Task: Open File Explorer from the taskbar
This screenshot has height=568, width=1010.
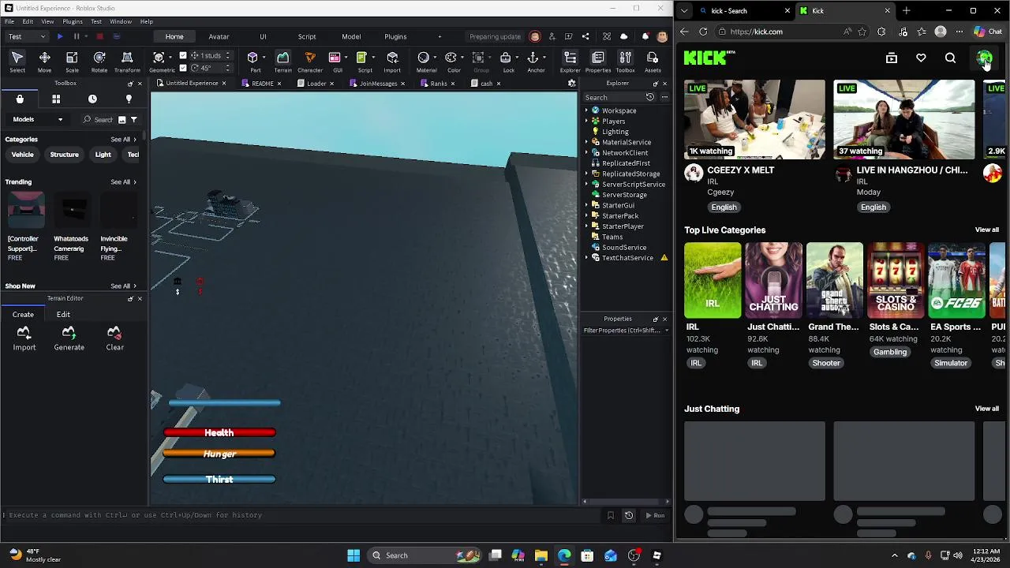Action: [x=541, y=555]
